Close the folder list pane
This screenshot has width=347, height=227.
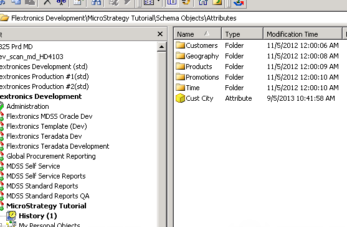point(160,34)
